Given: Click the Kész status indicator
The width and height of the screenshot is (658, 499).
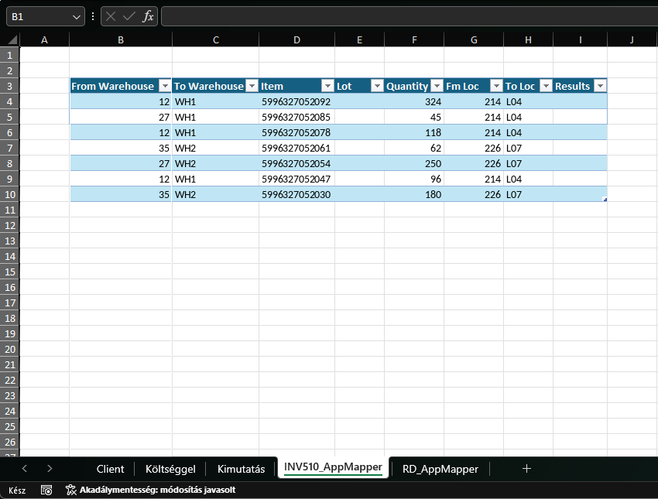Looking at the screenshot, I should 17,490.
